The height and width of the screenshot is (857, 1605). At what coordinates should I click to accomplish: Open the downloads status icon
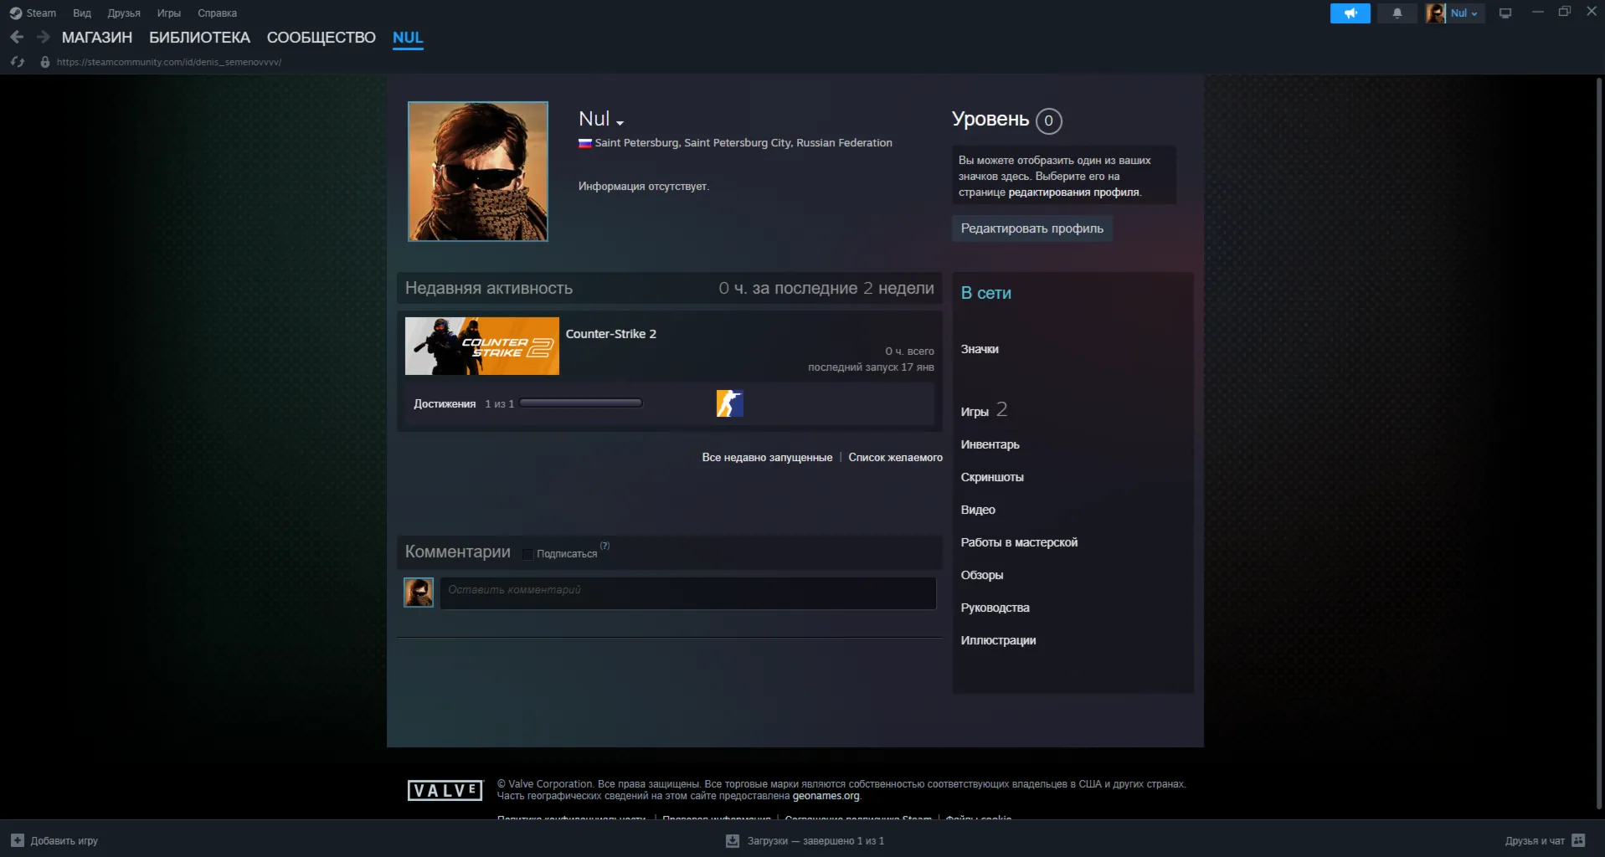(733, 840)
